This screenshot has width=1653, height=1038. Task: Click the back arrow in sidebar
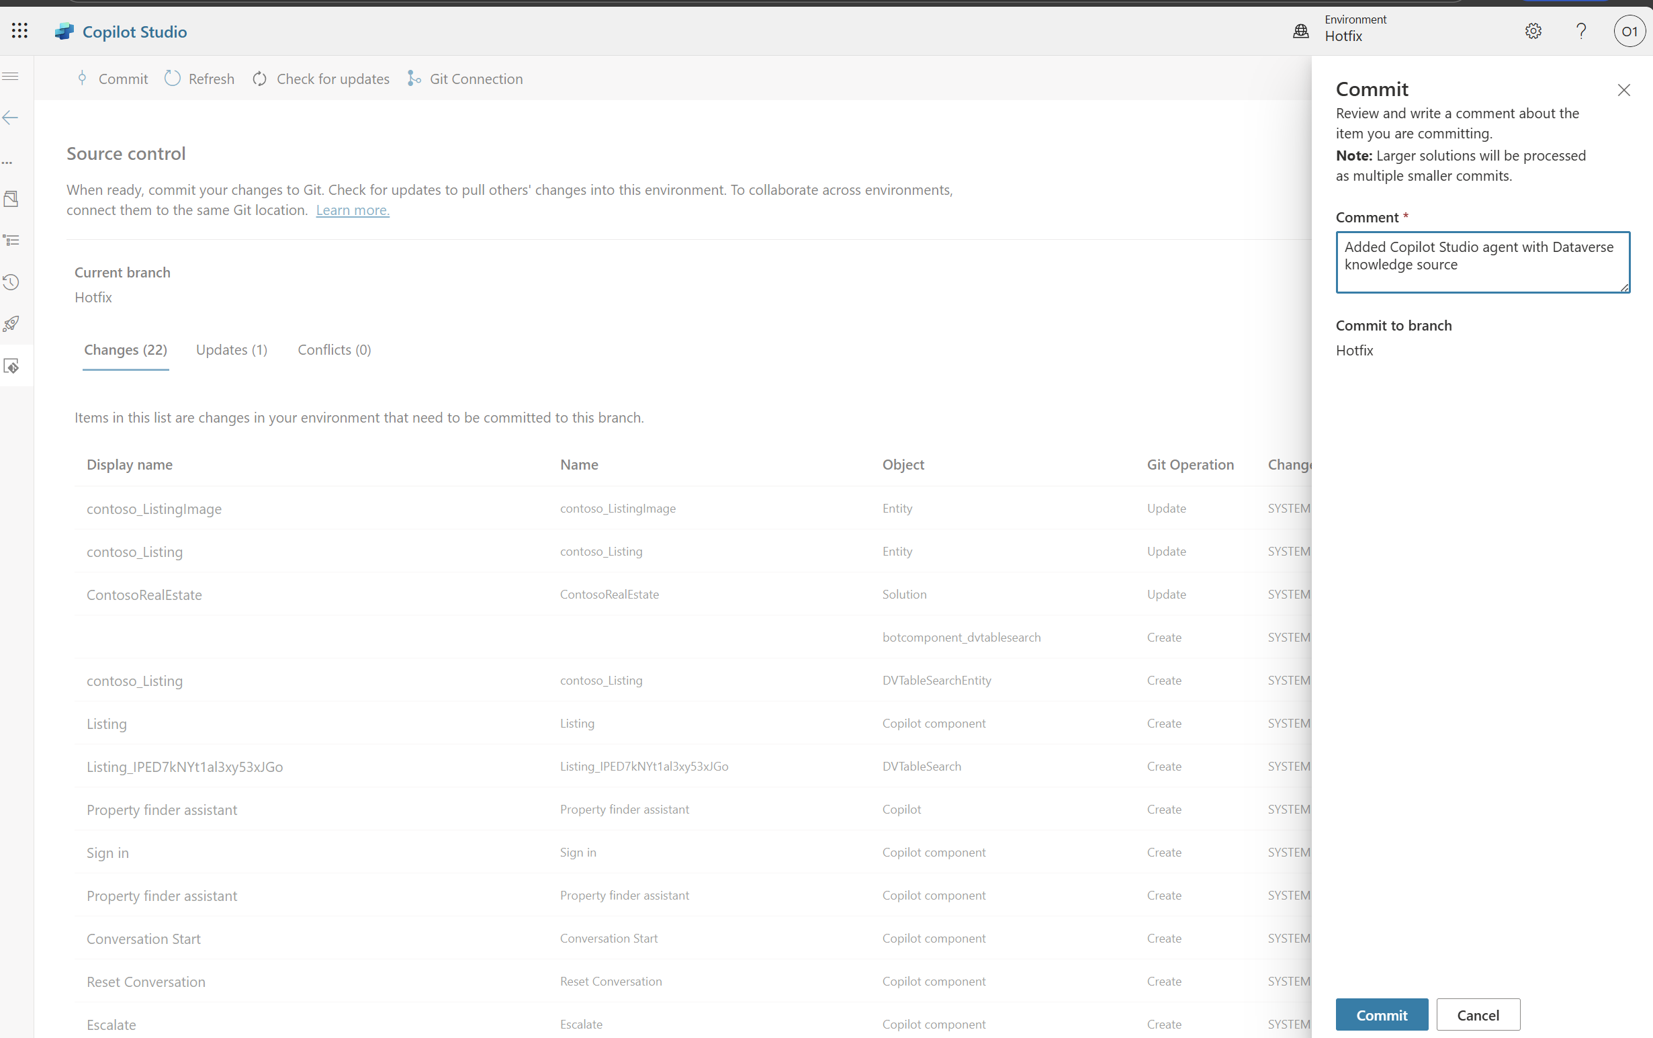11,118
